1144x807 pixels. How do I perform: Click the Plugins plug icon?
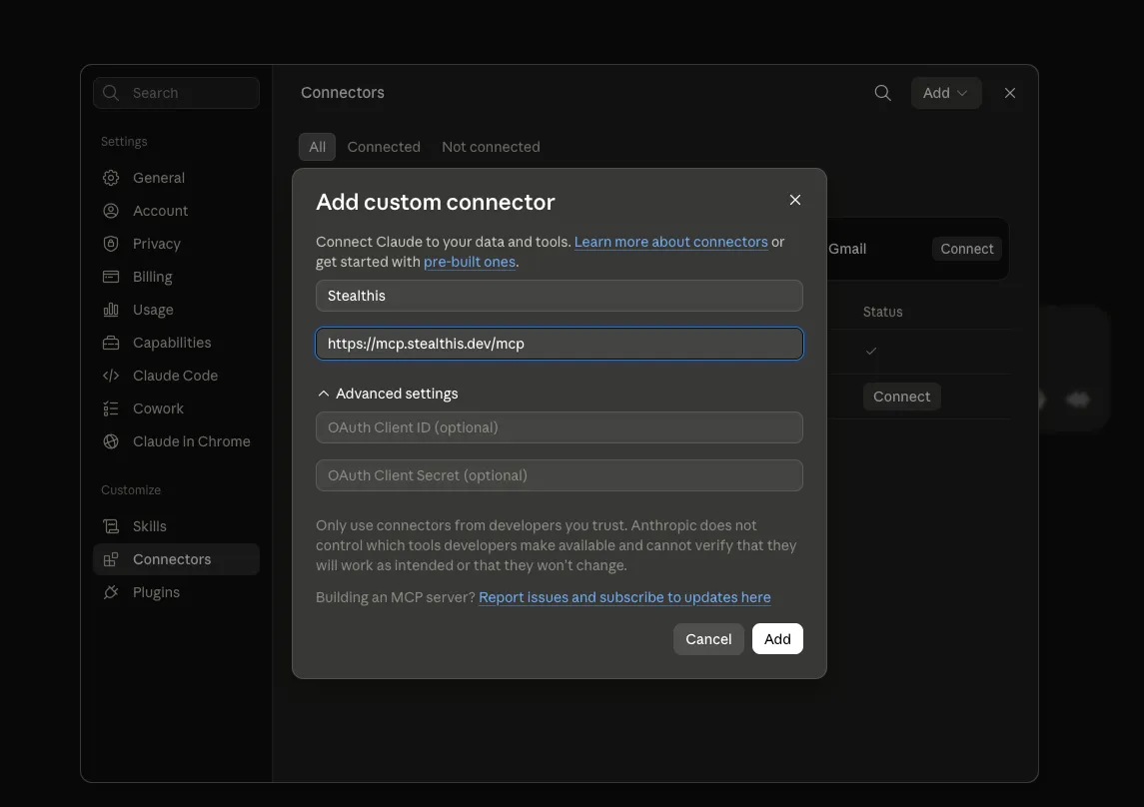coord(111,592)
